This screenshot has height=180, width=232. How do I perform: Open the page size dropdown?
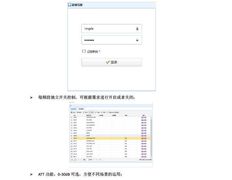pos(75,160)
